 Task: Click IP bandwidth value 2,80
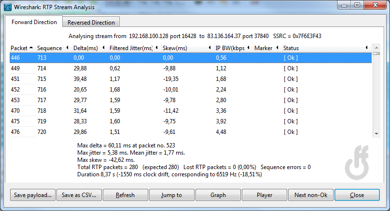pyautogui.click(x=221, y=100)
